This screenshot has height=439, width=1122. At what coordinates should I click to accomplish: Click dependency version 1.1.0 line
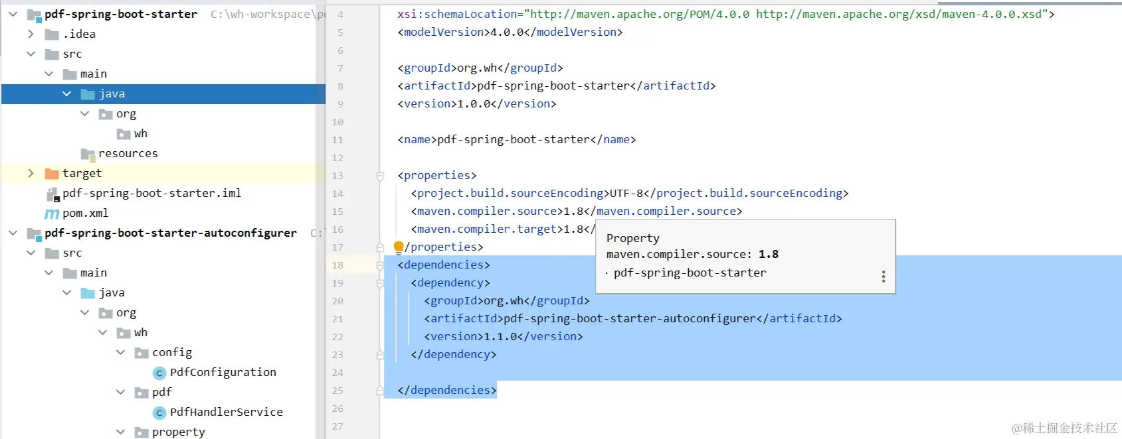[x=504, y=336]
